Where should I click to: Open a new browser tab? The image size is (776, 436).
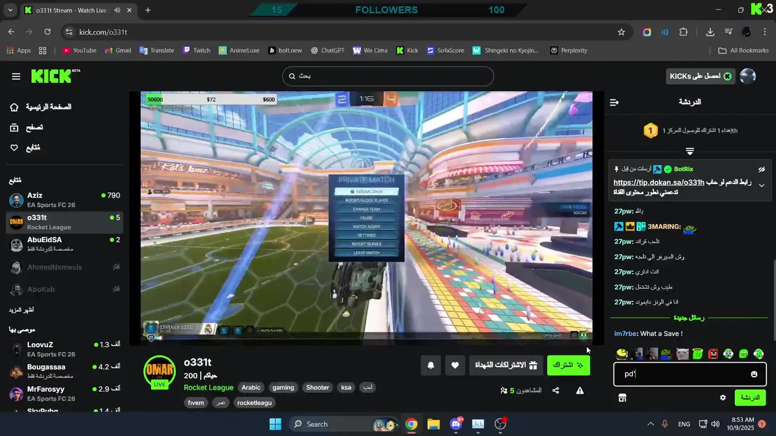148,10
